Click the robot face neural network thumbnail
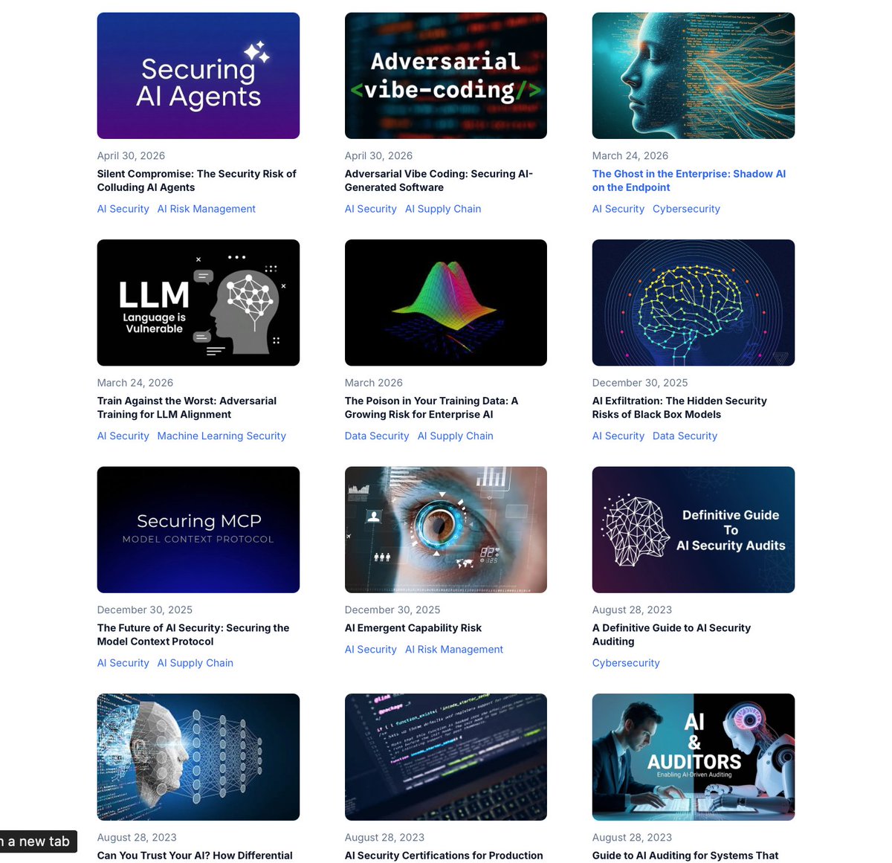 tap(198, 757)
